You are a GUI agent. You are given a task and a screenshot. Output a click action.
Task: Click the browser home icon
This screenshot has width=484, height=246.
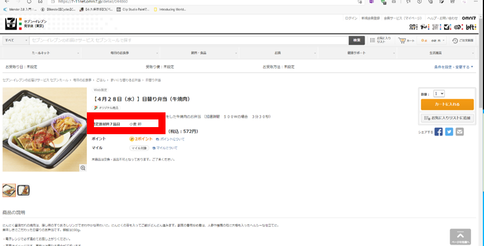pyautogui.click(x=40, y=2)
